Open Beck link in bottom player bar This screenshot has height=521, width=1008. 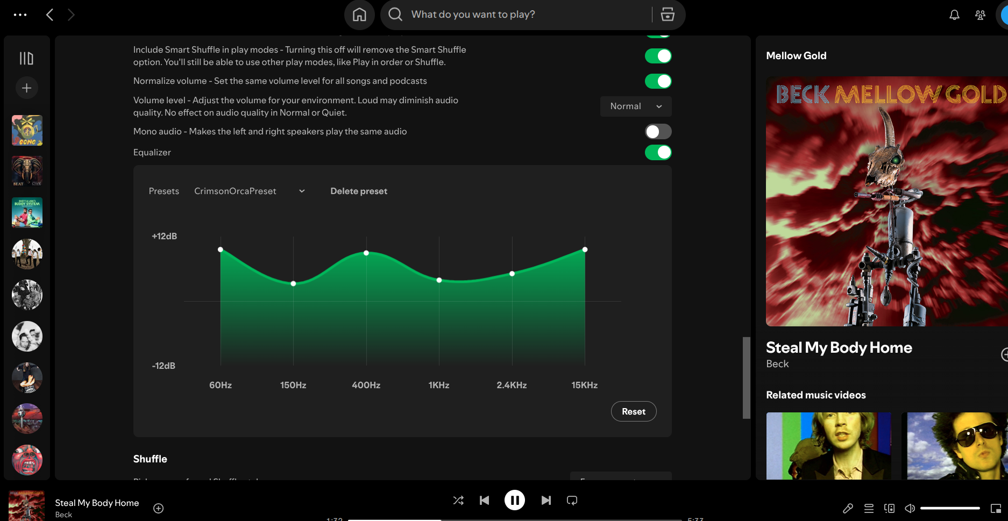tap(63, 515)
